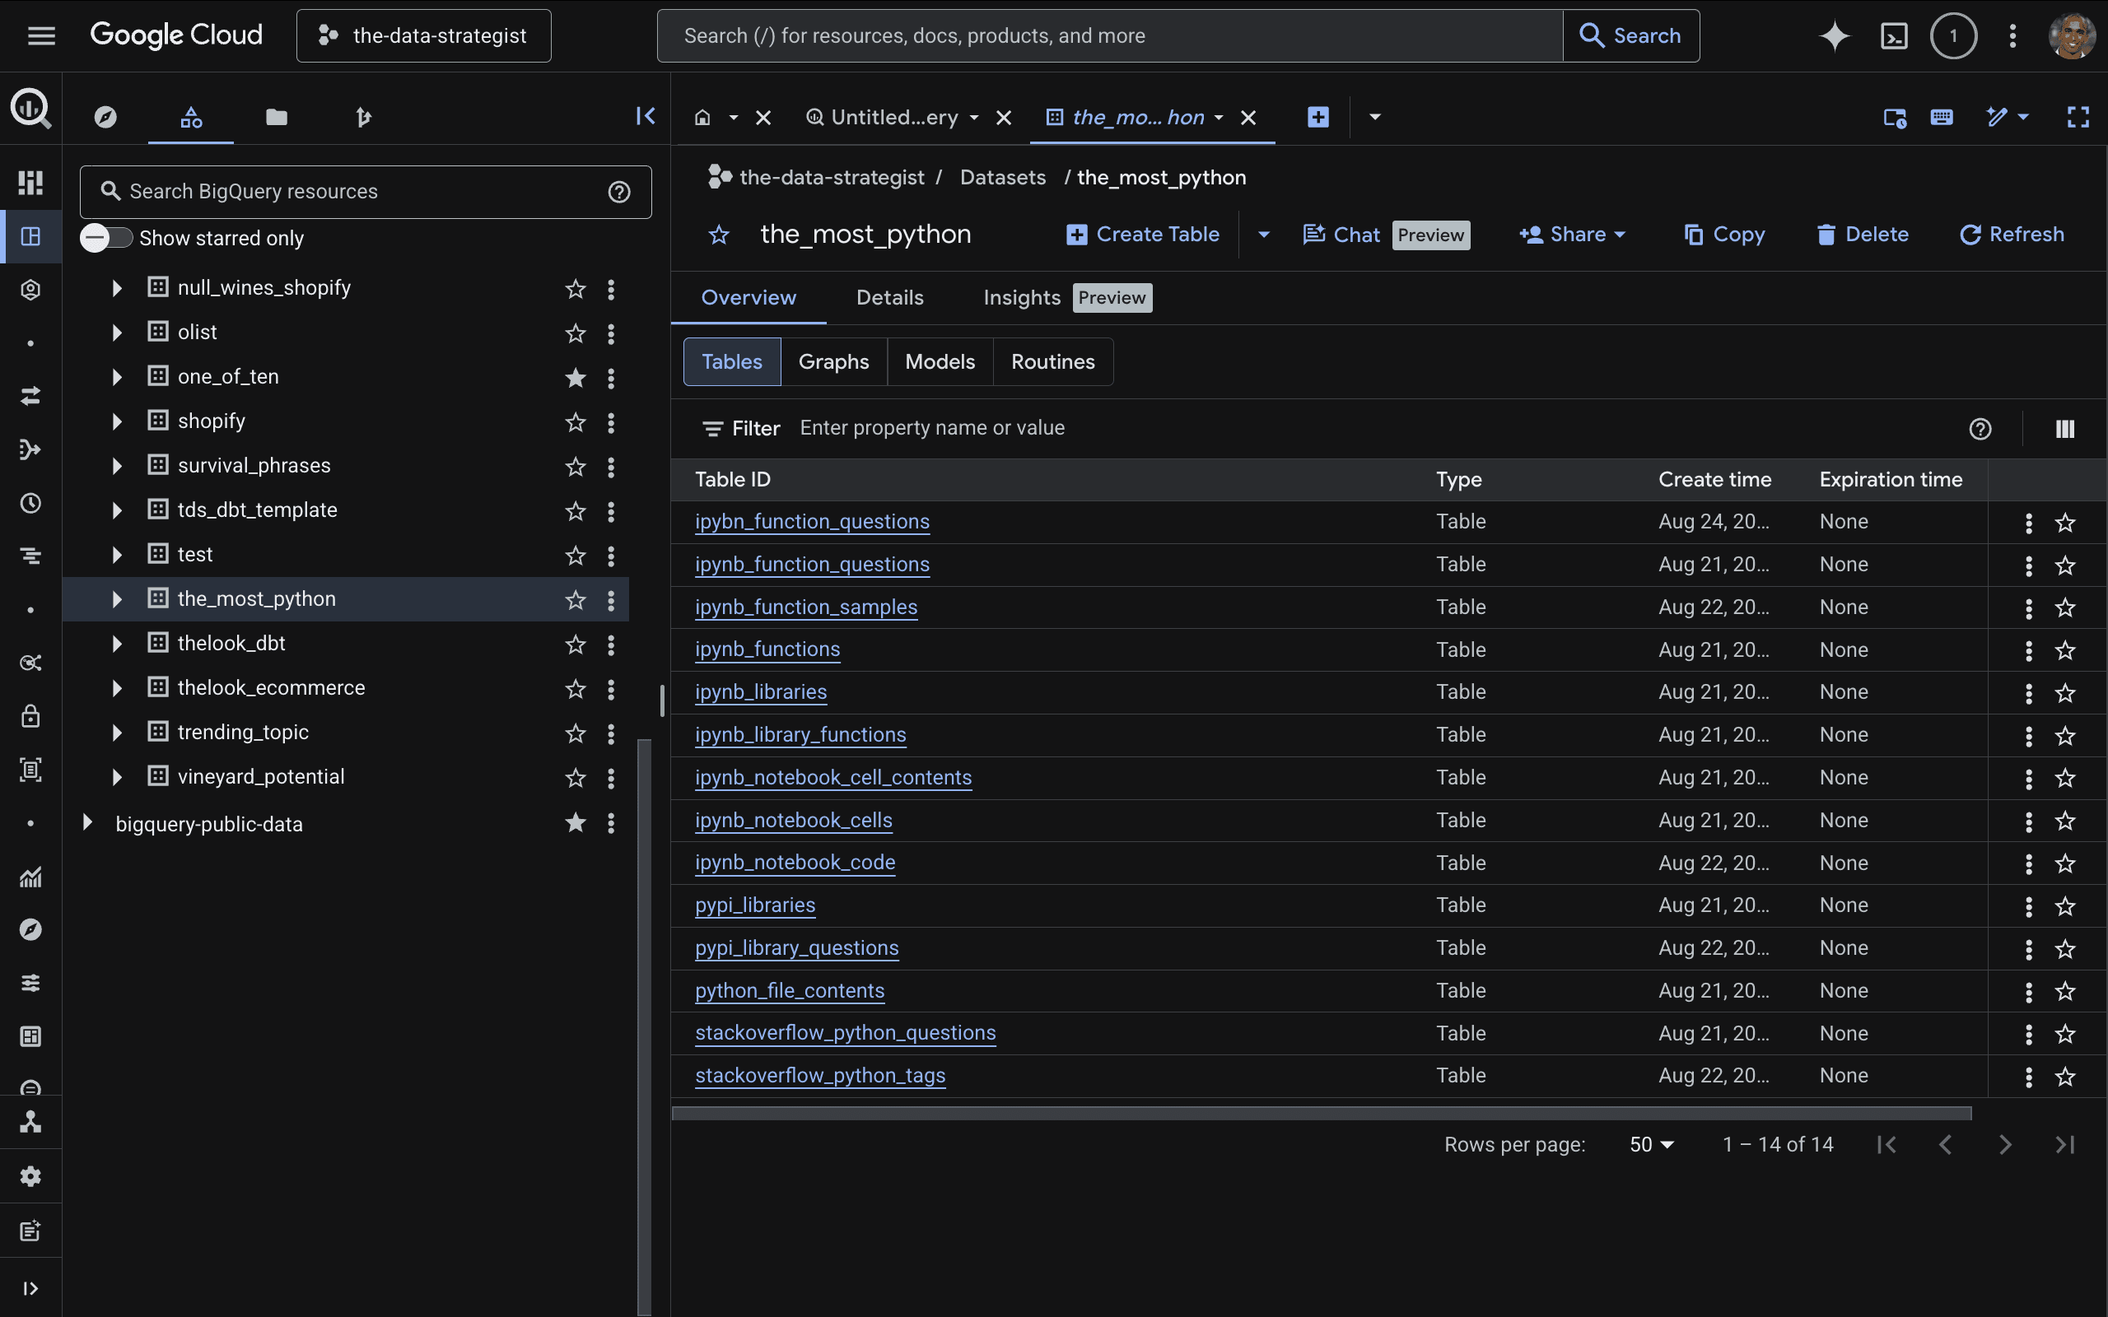The height and width of the screenshot is (1317, 2108).
Task: Expand the thelook_ecommerce dataset
Action: pos(117,687)
